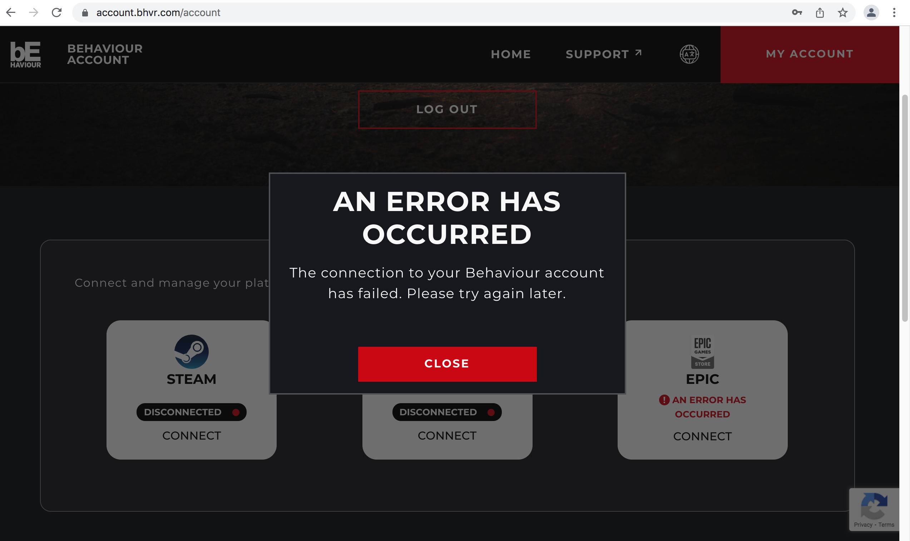
Task: Click the address bar URL
Action: 158,13
